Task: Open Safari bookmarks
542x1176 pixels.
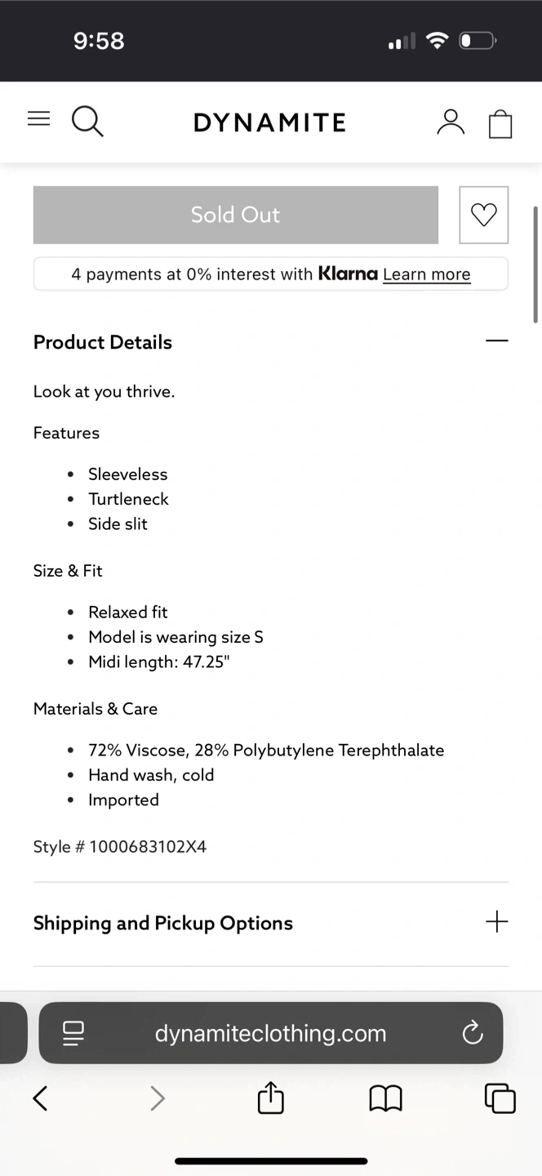Action: coord(385,1098)
